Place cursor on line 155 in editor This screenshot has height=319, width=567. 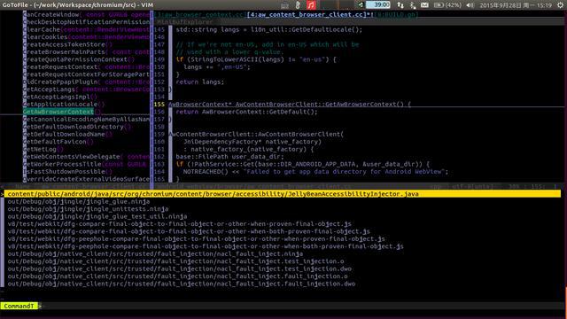coord(290,105)
